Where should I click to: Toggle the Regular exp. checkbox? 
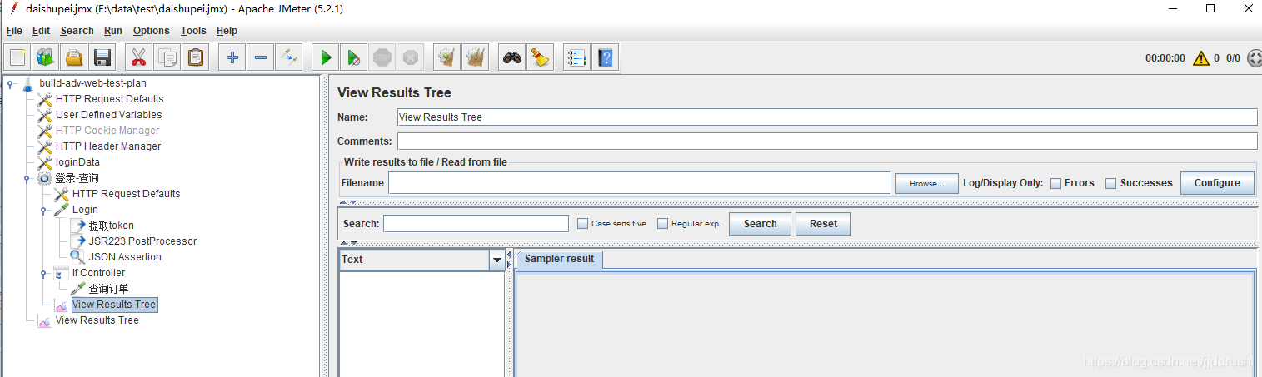tap(662, 224)
